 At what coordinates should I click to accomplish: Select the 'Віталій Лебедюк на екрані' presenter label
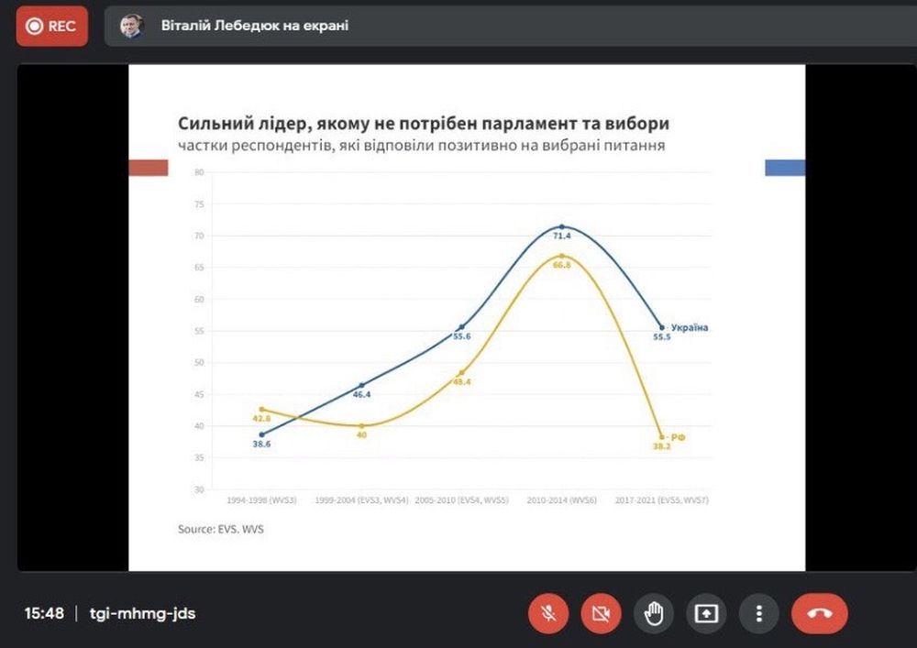[x=255, y=27]
